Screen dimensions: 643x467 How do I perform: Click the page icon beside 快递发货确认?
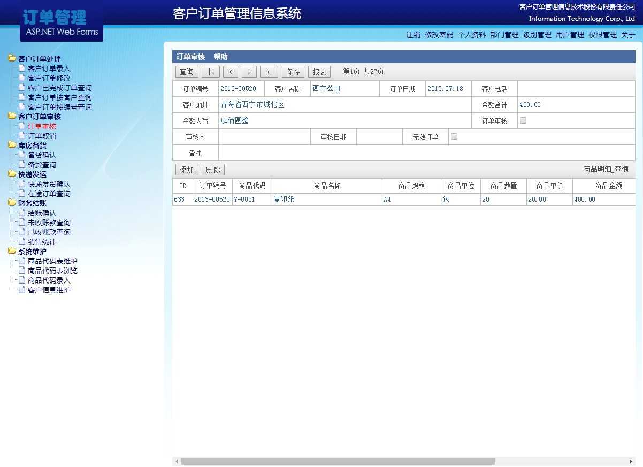click(22, 183)
